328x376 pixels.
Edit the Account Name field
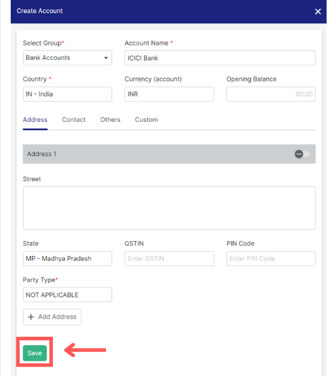220,58
